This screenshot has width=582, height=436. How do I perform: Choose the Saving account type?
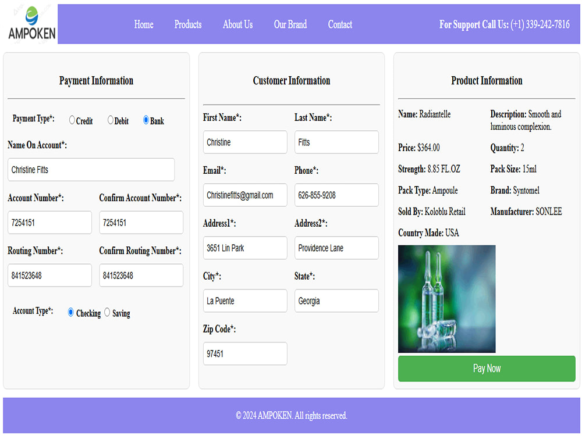pos(107,313)
